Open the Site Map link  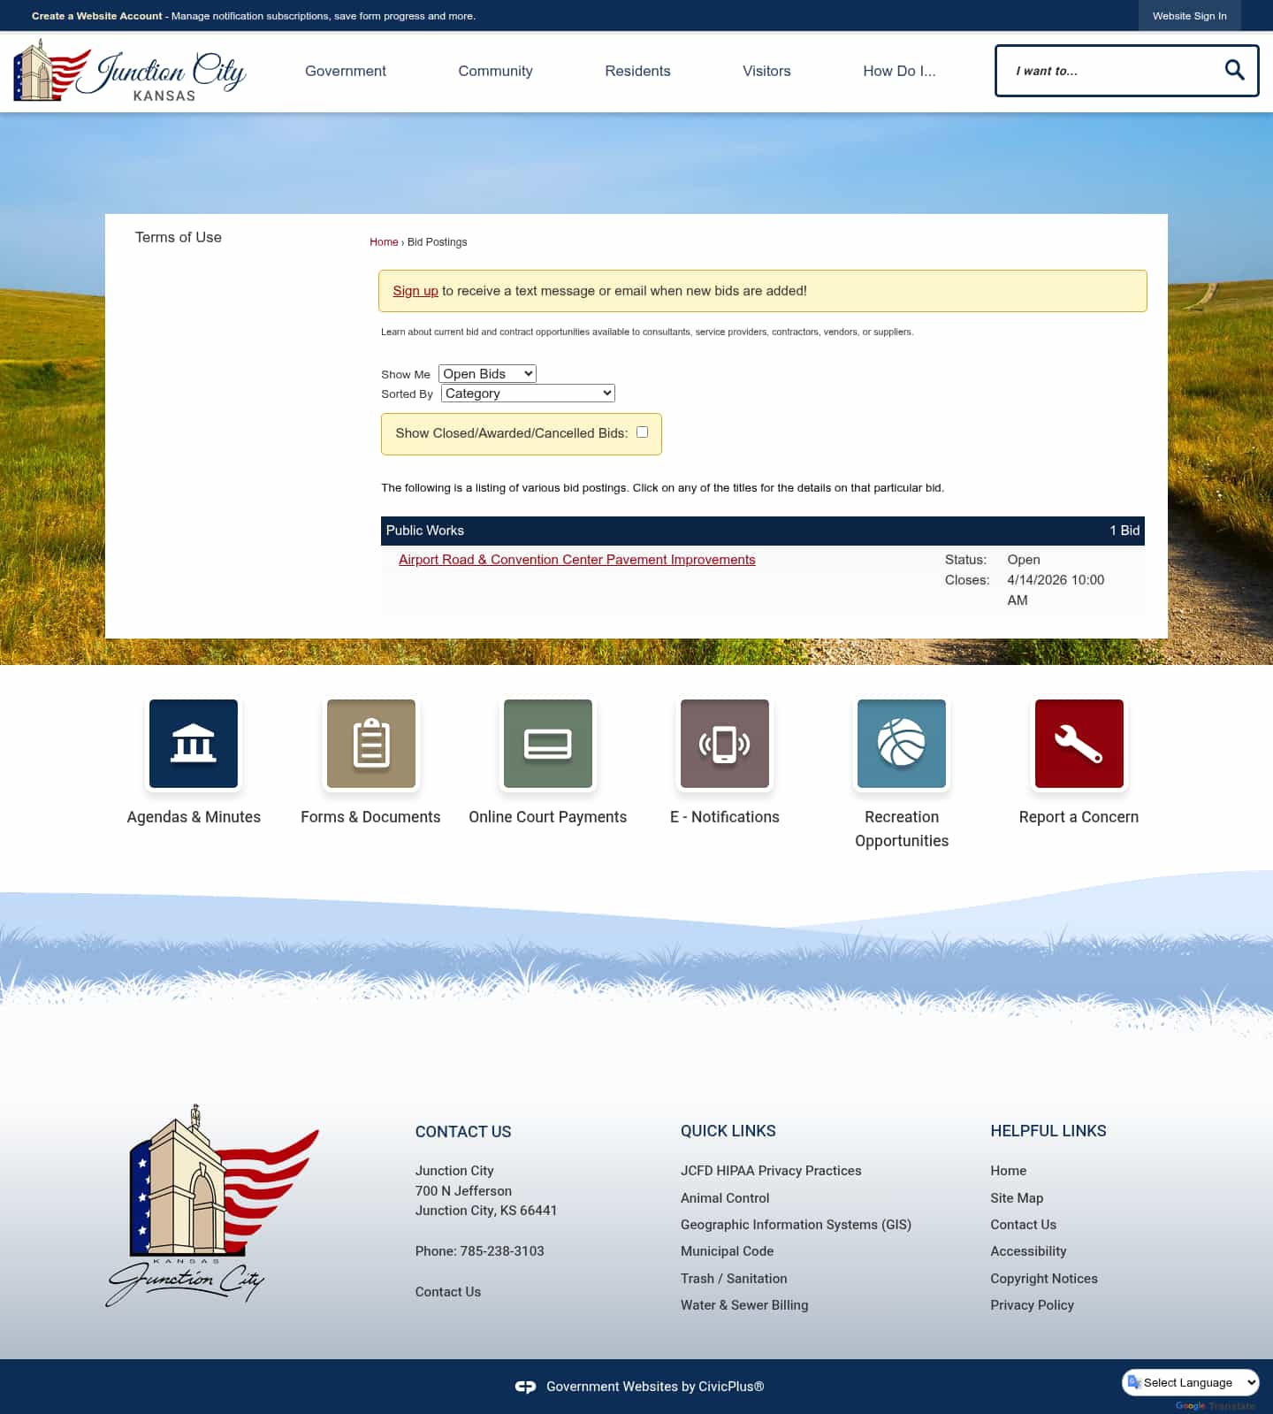point(1017,1198)
